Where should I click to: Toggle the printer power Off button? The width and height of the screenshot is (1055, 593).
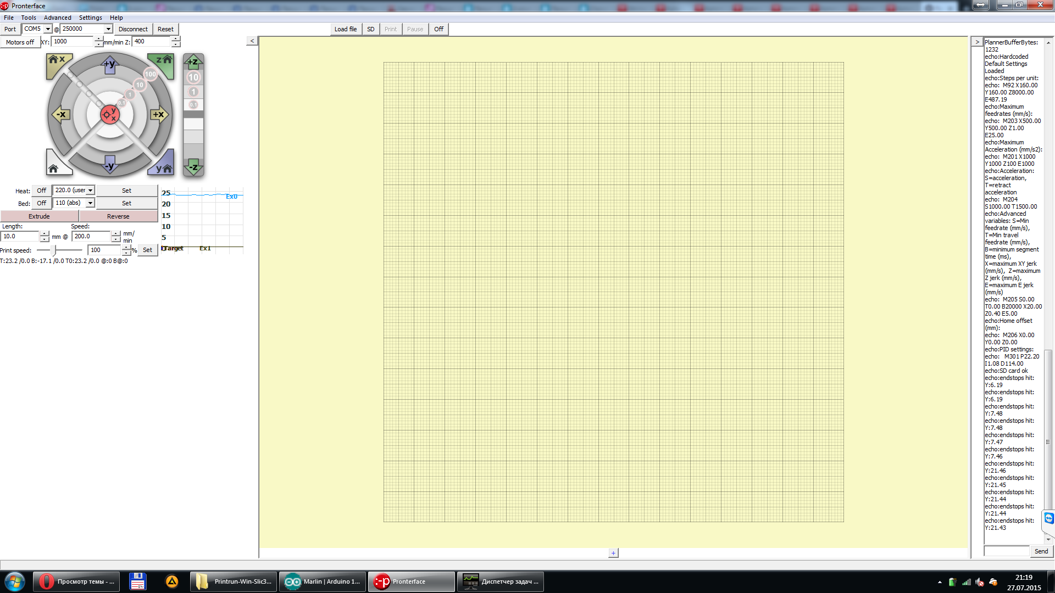point(438,29)
